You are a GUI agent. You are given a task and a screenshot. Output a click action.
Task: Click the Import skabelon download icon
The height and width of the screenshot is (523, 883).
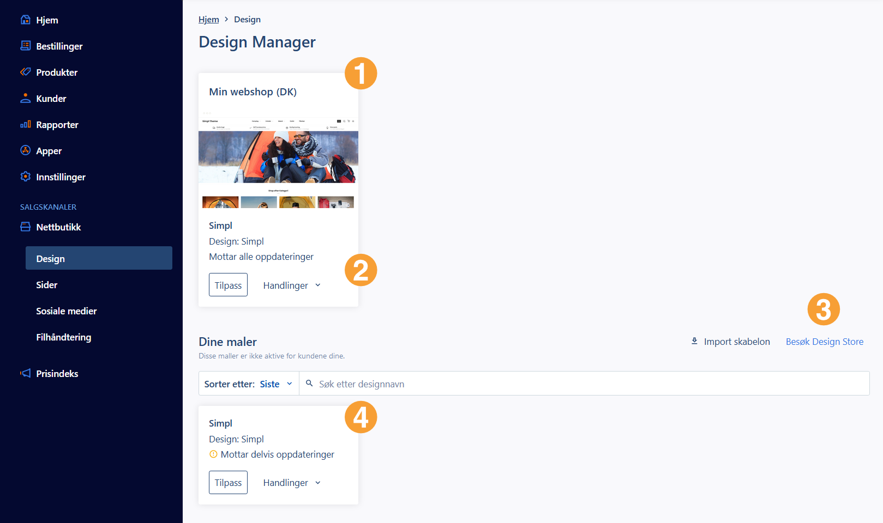click(x=694, y=341)
